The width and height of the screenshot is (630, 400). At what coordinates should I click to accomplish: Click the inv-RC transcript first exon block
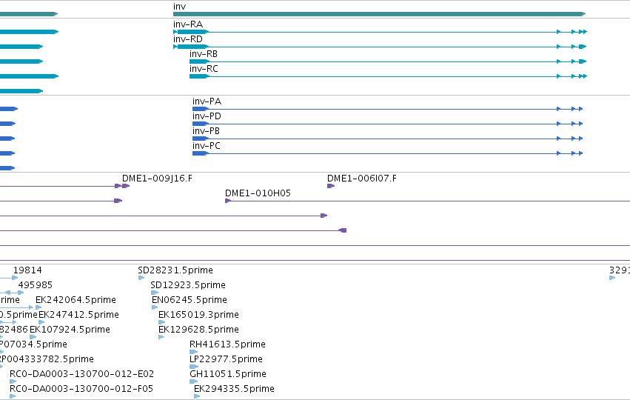click(x=199, y=76)
